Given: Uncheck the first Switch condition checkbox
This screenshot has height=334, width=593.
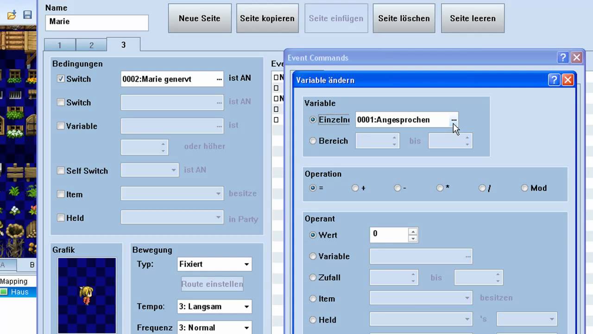Looking at the screenshot, I should [61, 79].
